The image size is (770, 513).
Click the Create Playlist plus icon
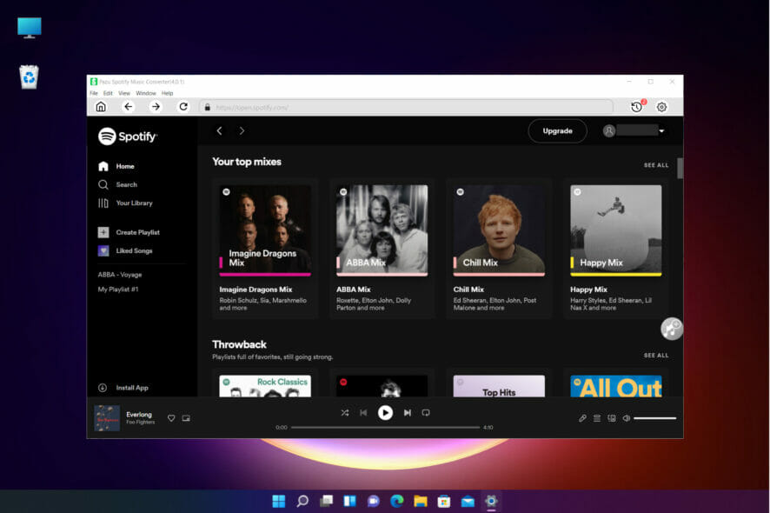[103, 232]
